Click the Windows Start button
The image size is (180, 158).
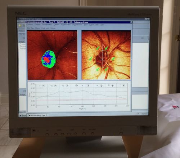tap(23, 115)
